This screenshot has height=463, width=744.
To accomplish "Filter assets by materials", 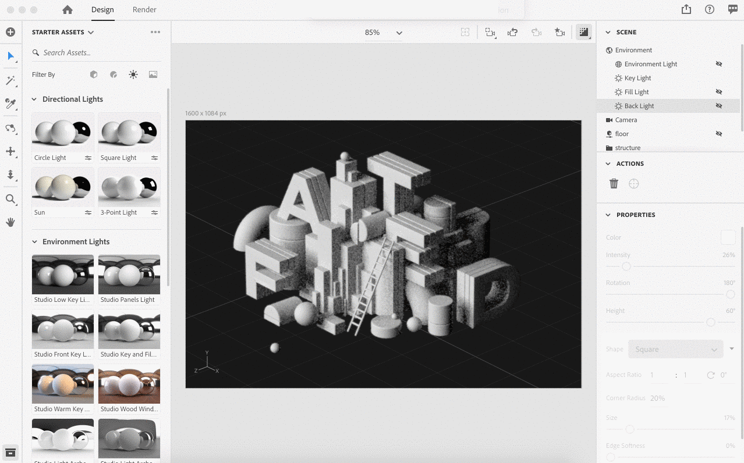I will click(114, 74).
